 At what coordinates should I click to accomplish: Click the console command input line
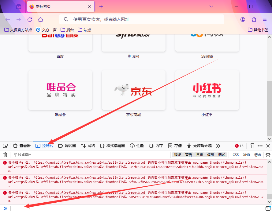click(136, 208)
